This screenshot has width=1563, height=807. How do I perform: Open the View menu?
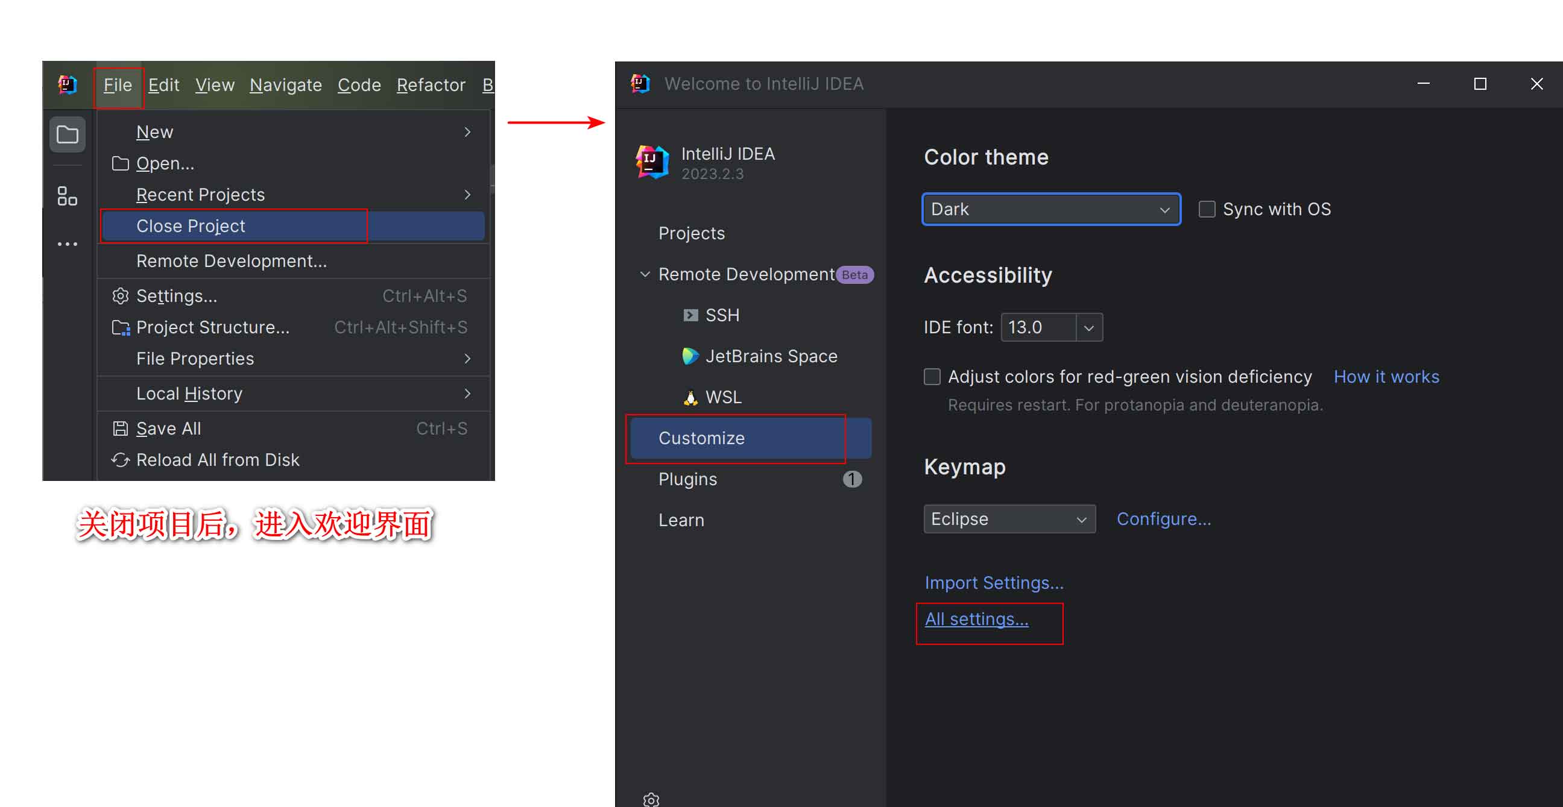pos(215,85)
